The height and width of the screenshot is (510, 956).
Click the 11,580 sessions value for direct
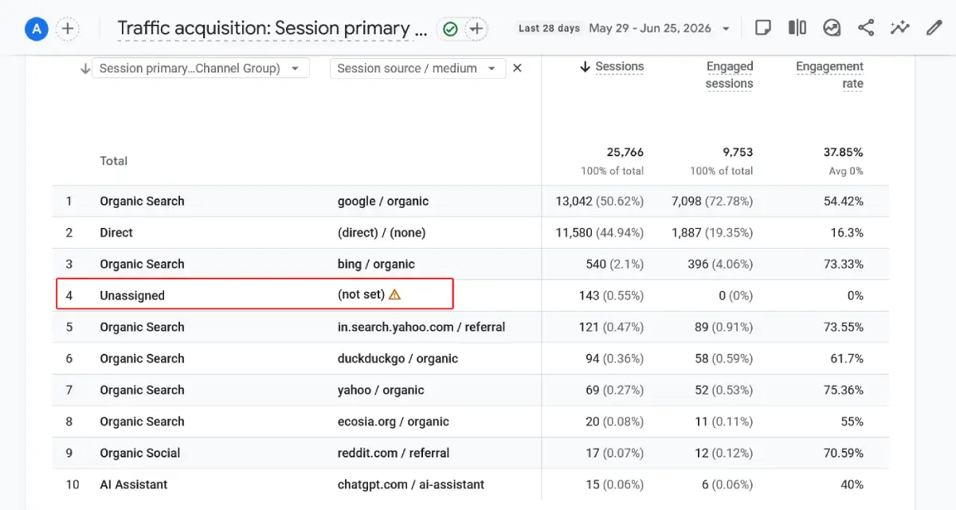click(574, 233)
